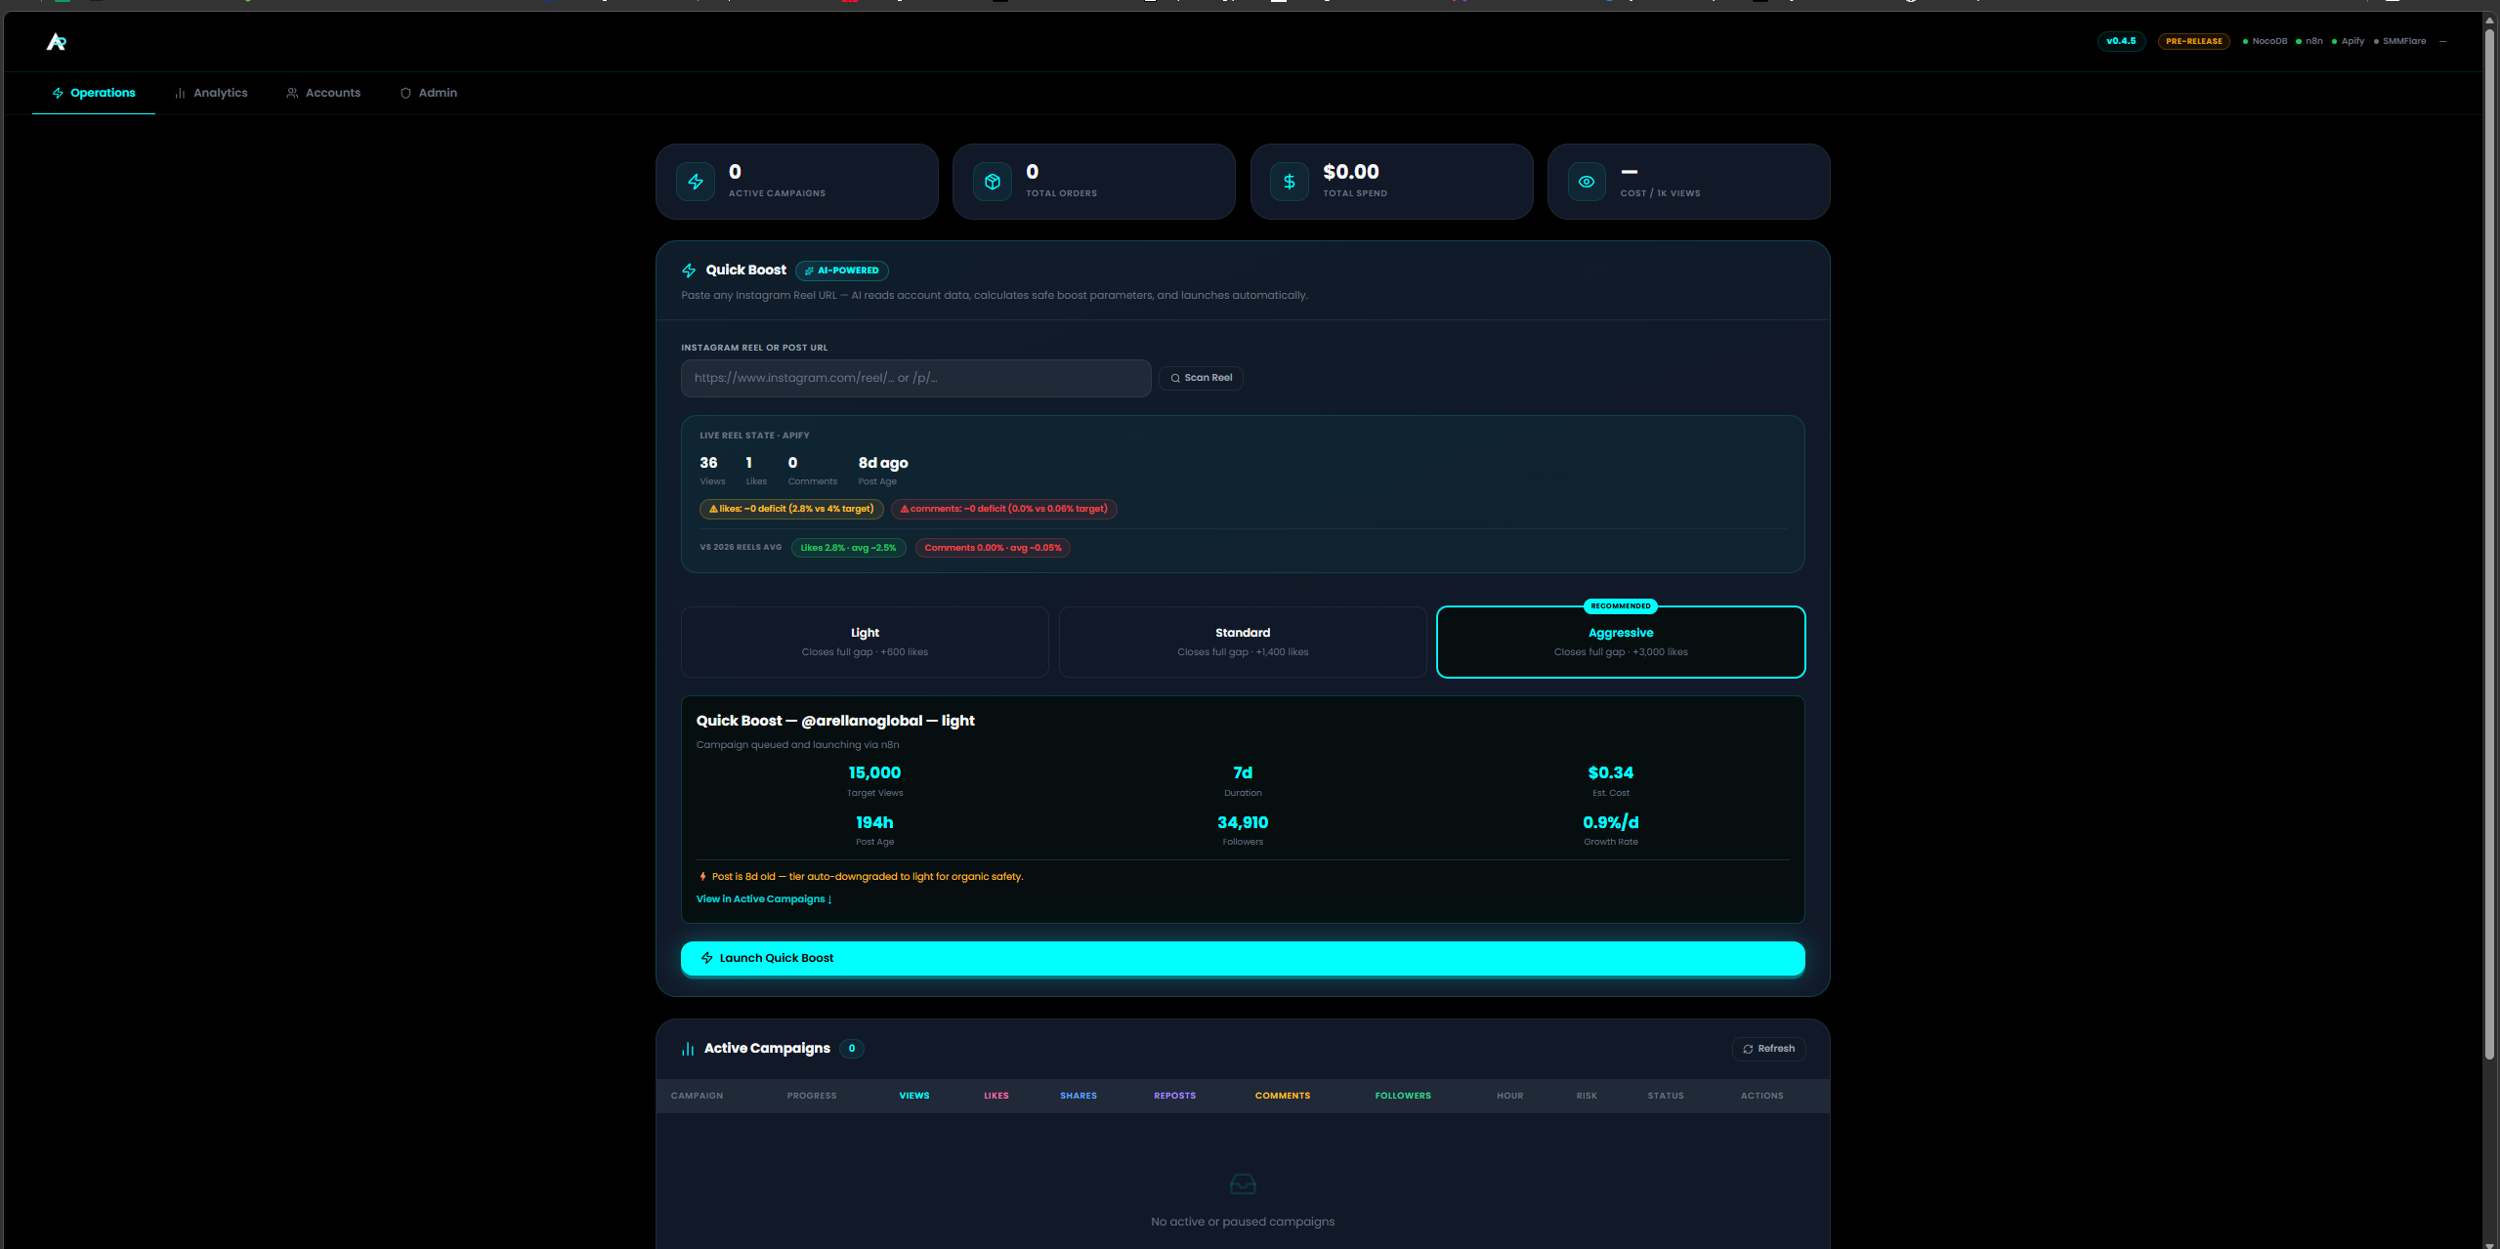Click the COMMENTS column header

pyautogui.click(x=1283, y=1096)
